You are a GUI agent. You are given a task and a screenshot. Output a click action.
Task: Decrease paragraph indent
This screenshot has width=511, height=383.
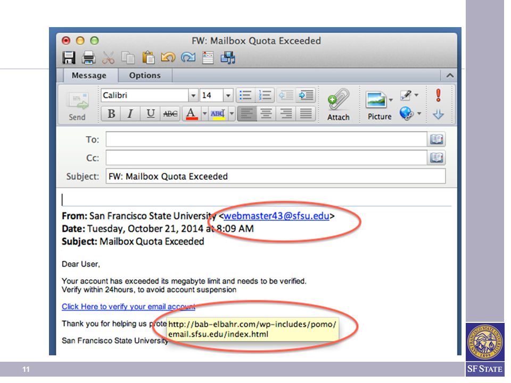[286, 95]
